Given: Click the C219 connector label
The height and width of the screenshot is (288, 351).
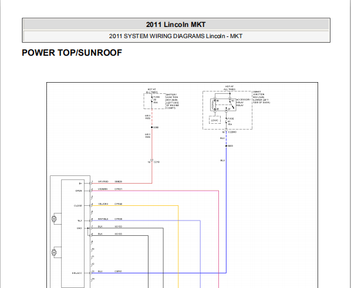Looking at the screenshot, I should pos(157,162).
